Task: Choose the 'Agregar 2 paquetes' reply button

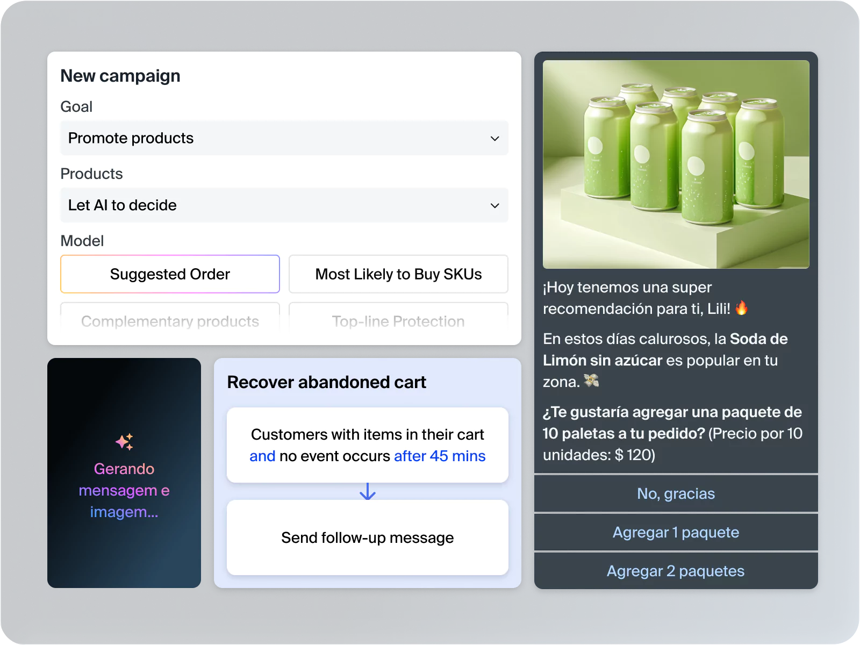Action: click(x=676, y=571)
